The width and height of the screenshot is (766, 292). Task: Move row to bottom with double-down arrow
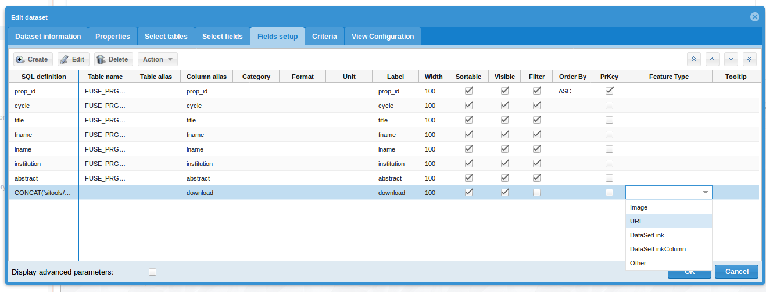(x=750, y=59)
